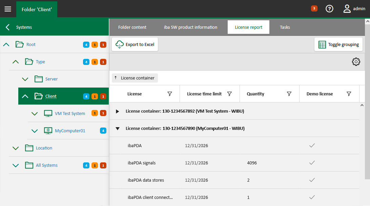Viewport: 370px width, 206px height.
Task: Collapse the Root folder tree node
Action: [6, 45]
